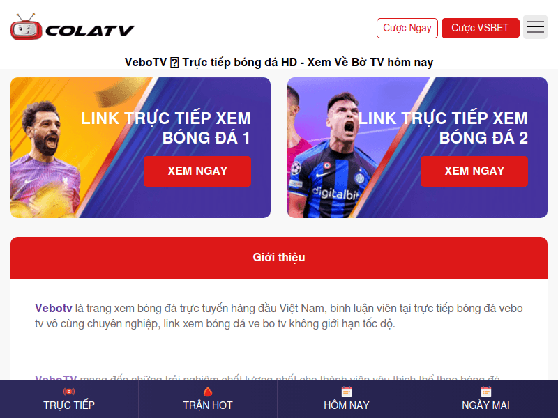Open the Trực Tiếp tab
Image resolution: width=558 pixels, height=418 pixels.
click(69, 398)
